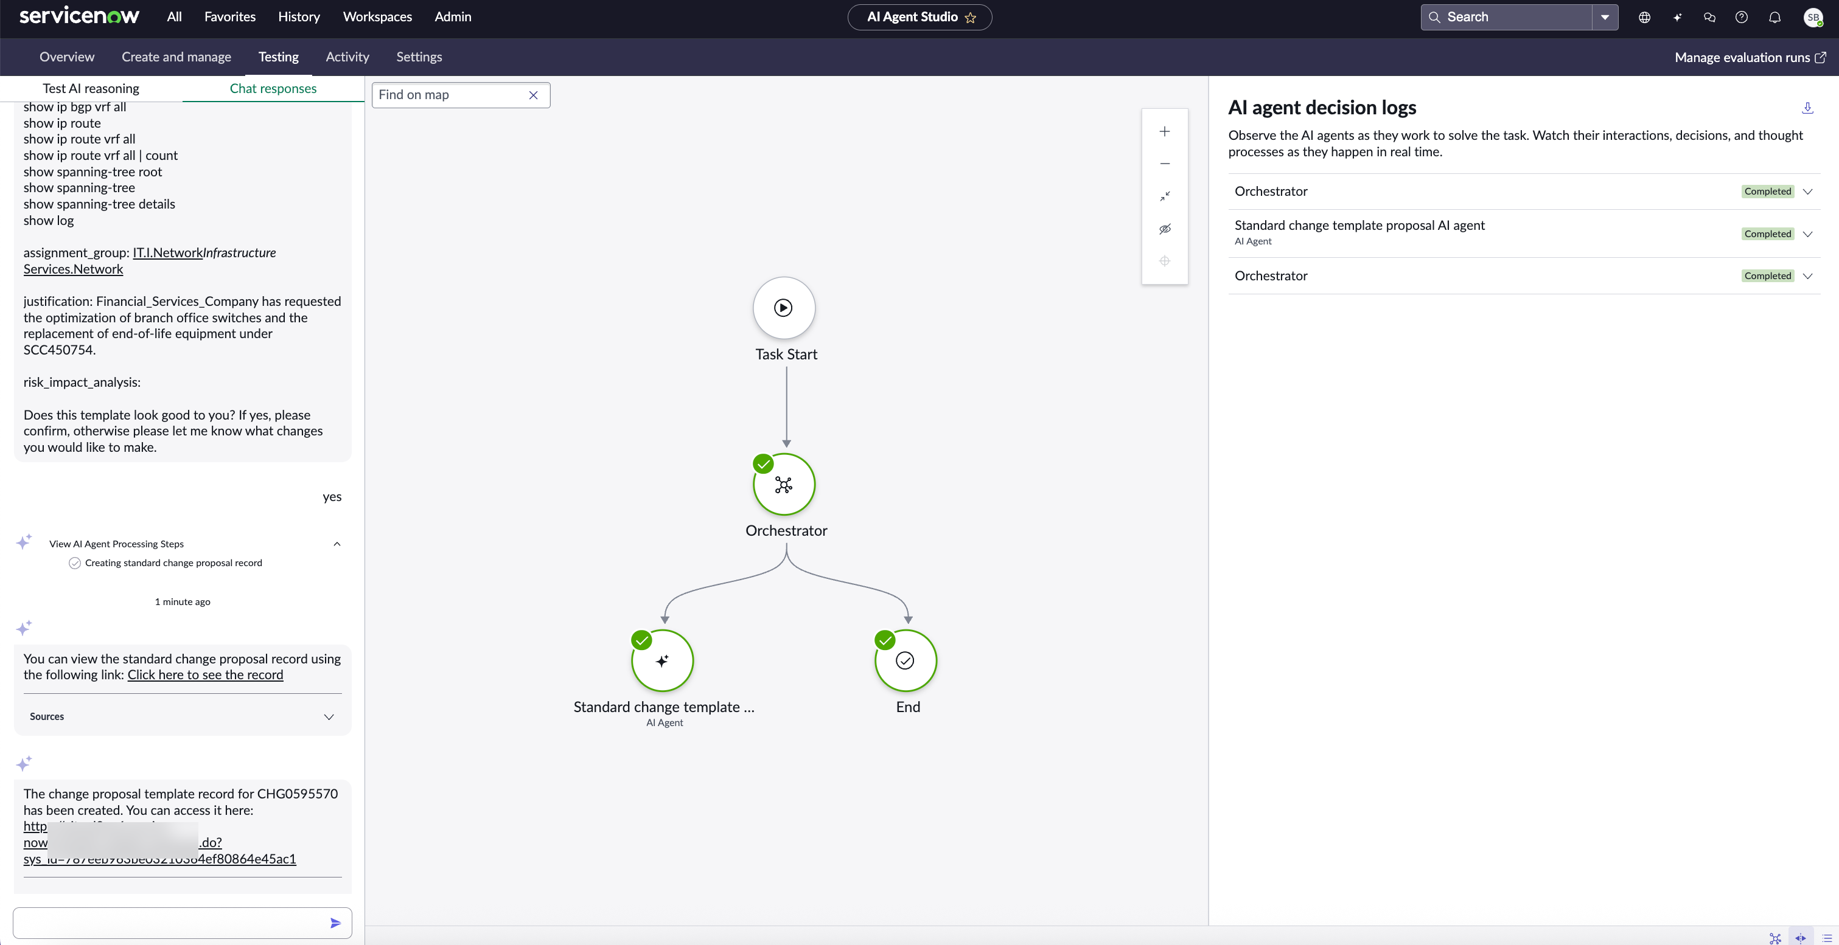Image resolution: width=1839 pixels, height=945 pixels.
Task: Click the 'AI agent decision logs' heading
Action: pos(1322,108)
